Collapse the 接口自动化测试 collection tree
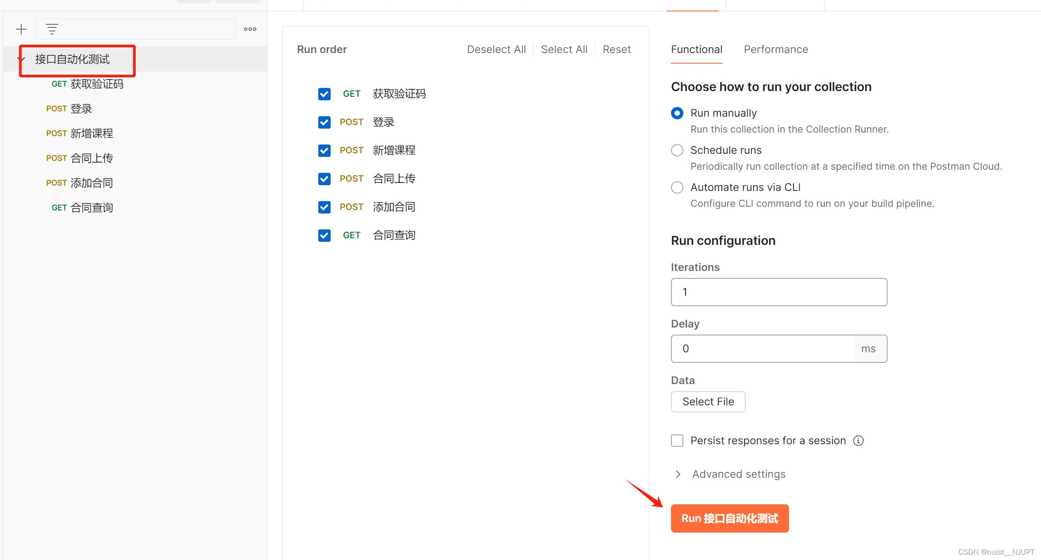This screenshot has width=1041, height=560. [x=21, y=59]
